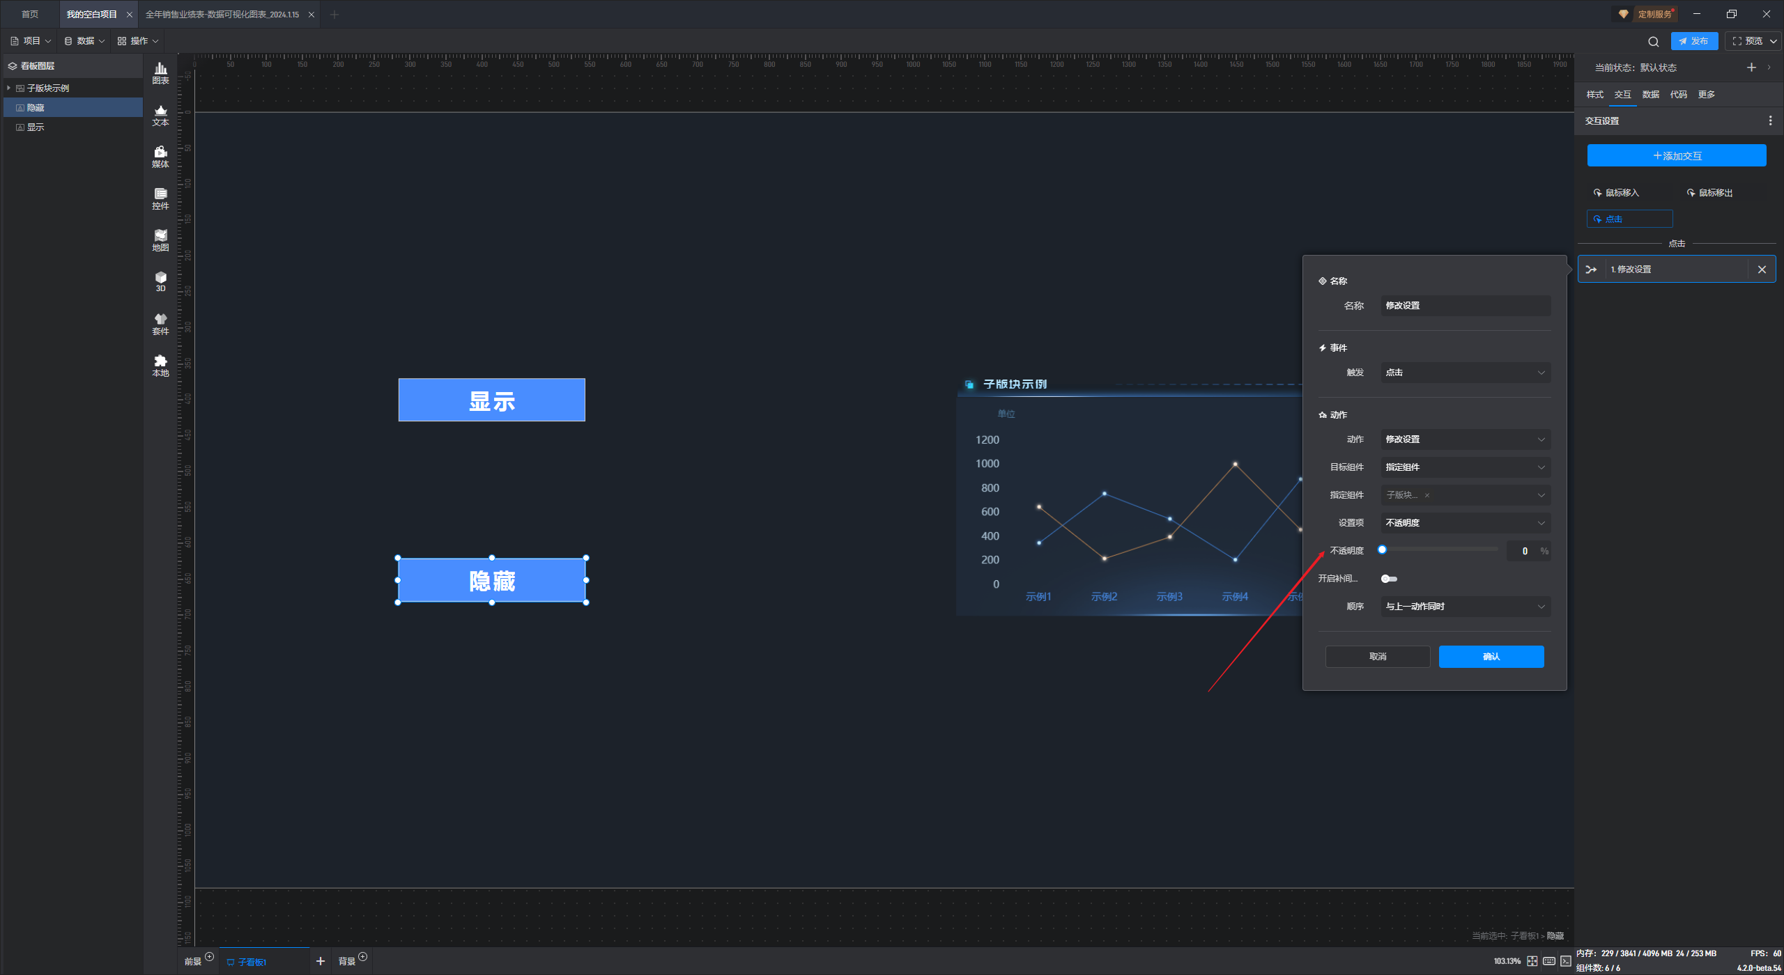
Task: Open the 媒体 media components icon
Action: click(x=160, y=156)
